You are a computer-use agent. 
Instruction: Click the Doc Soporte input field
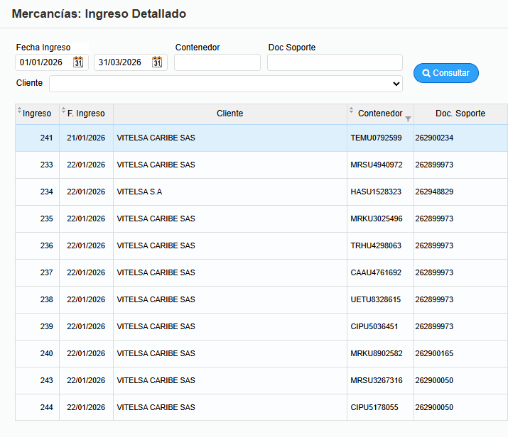[335, 62]
